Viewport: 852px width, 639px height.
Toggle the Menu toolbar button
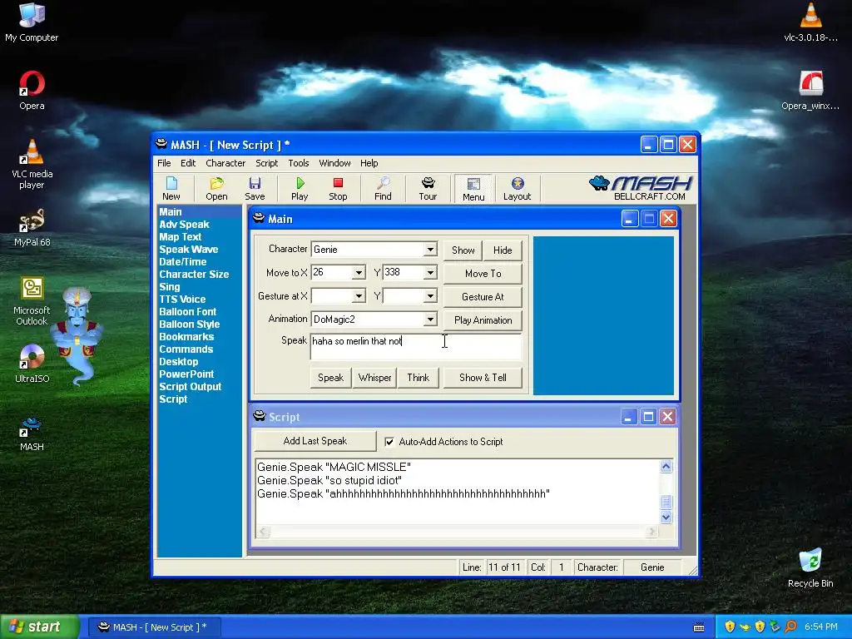coord(473,189)
